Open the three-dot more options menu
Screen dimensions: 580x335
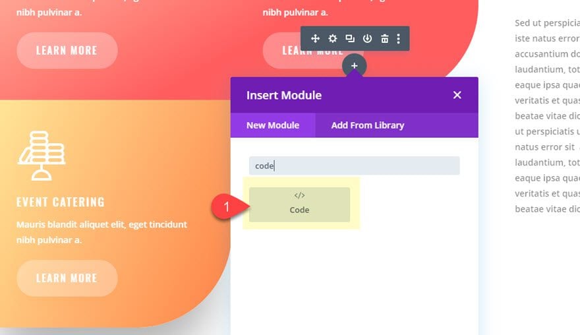pyautogui.click(x=399, y=39)
